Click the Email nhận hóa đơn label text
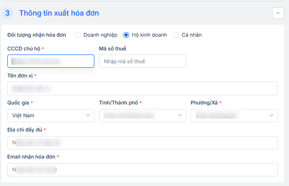This screenshot has width=289, height=186. pyautogui.click(x=31, y=157)
